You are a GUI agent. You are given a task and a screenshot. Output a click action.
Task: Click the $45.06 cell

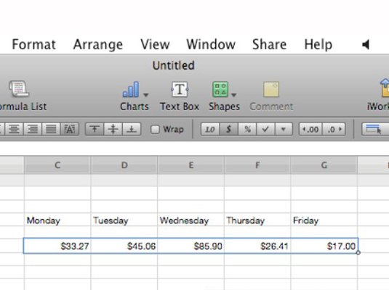click(x=124, y=246)
